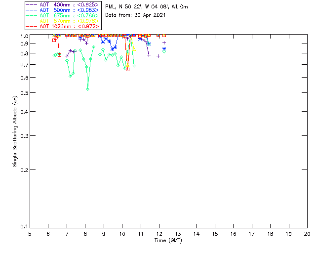Click the PML site location title text
316x253 pixels.
pyautogui.click(x=147, y=6)
